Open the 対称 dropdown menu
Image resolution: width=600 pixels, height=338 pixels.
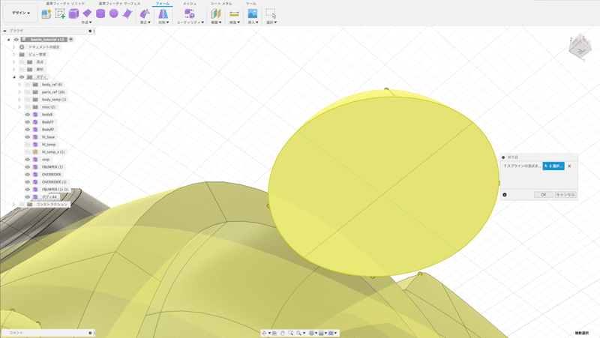(163, 22)
